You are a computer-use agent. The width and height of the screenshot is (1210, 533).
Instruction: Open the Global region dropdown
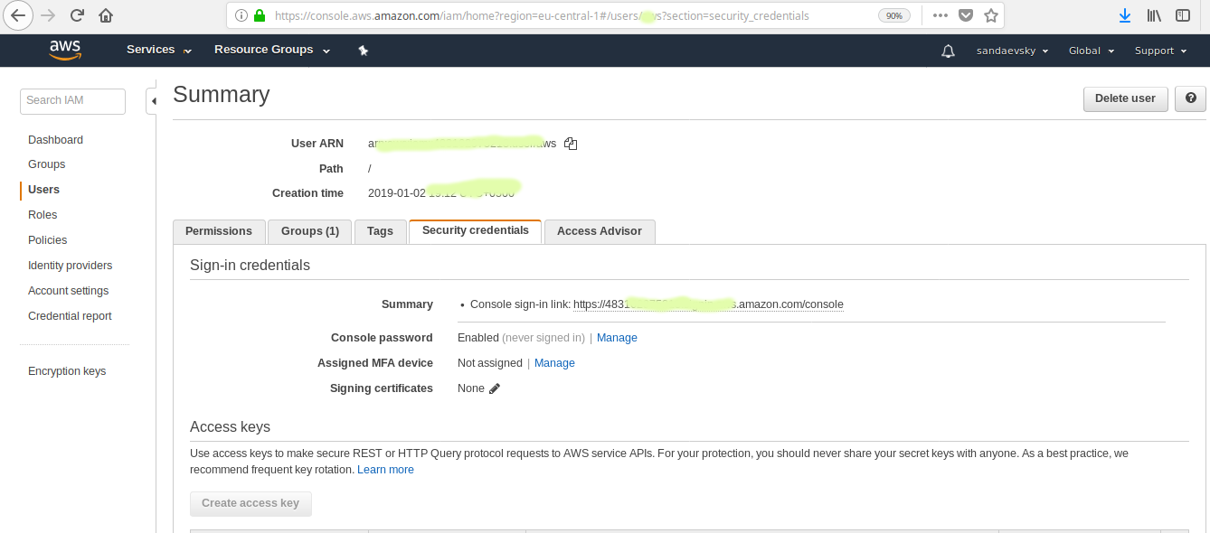(1092, 51)
